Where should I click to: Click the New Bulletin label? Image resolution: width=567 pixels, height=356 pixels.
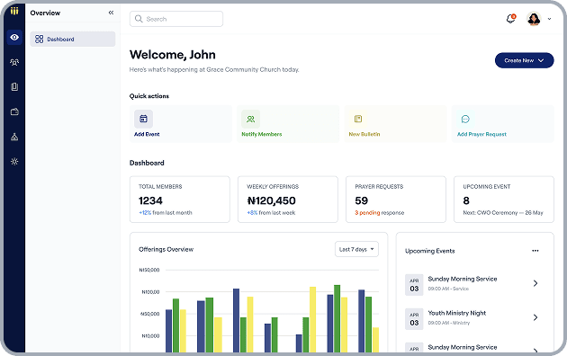click(x=364, y=134)
